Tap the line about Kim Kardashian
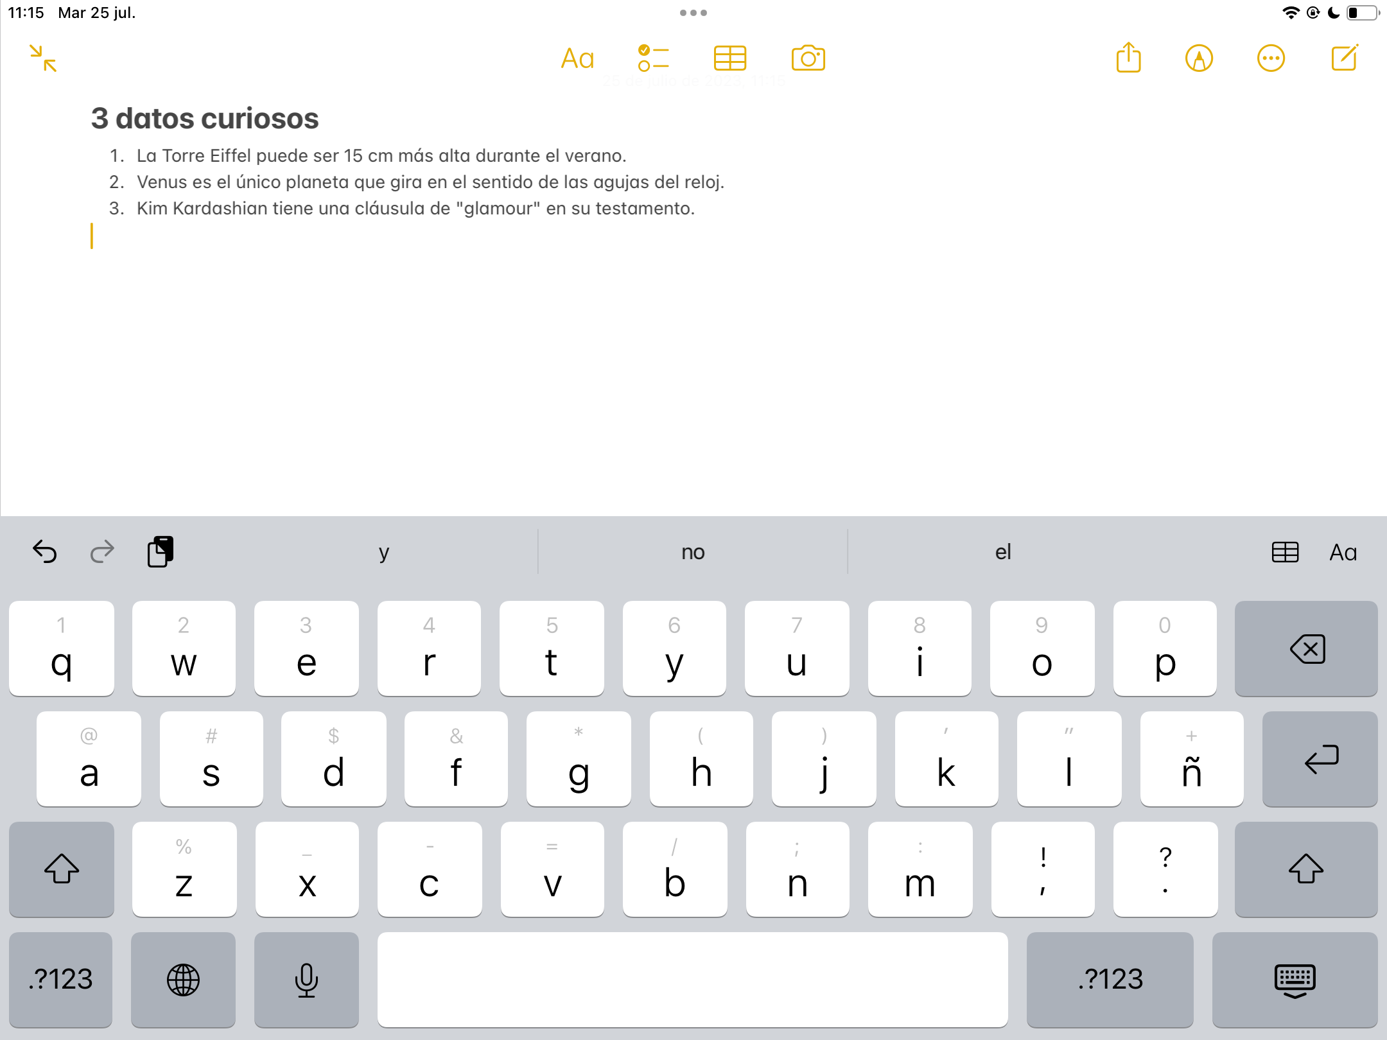The height and width of the screenshot is (1040, 1387). pos(415,209)
